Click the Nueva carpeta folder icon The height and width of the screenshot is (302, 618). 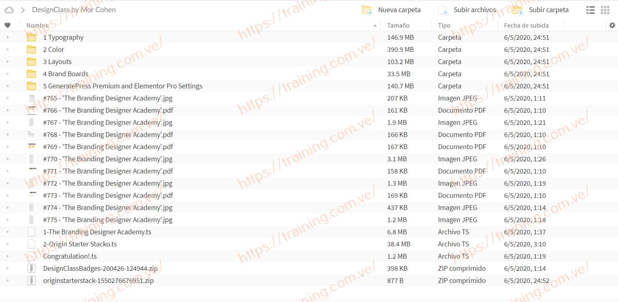tap(367, 10)
